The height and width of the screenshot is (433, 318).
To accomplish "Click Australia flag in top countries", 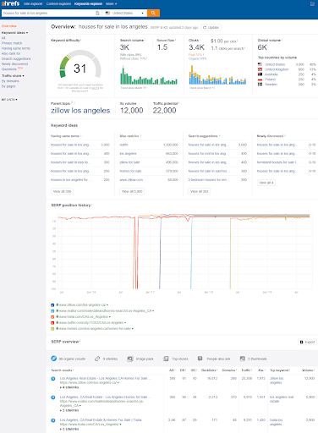I will click(260, 74).
